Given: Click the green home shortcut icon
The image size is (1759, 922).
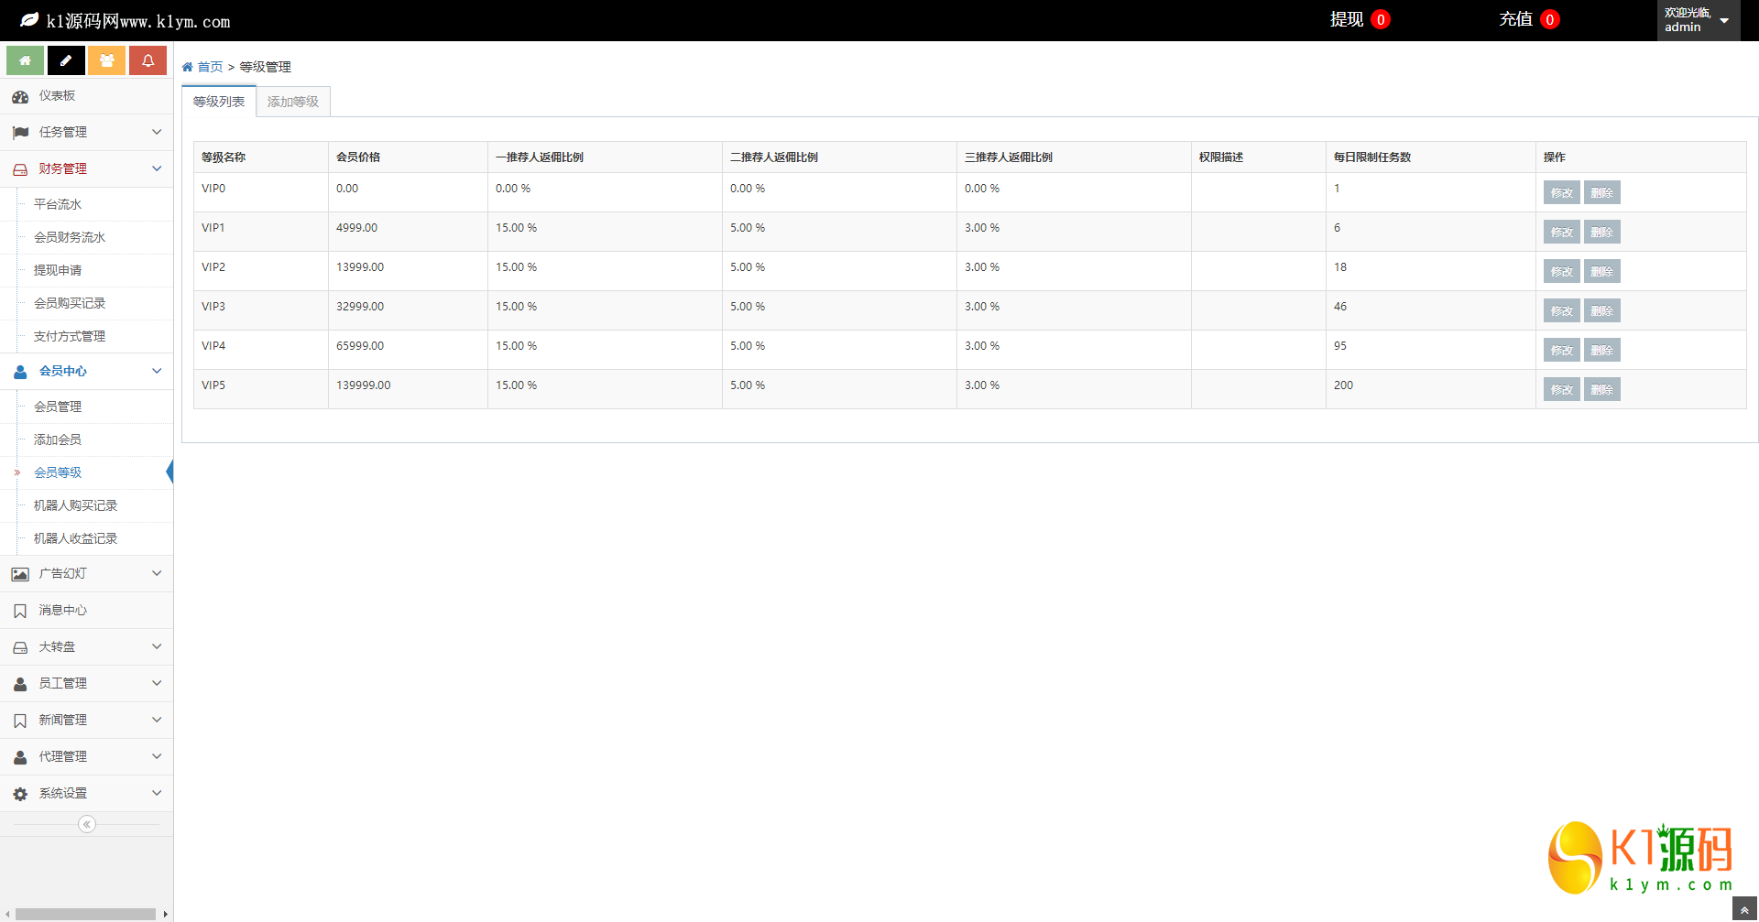Looking at the screenshot, I should click(x=25, y=60).
